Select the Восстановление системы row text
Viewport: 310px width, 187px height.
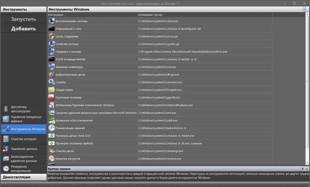[x=71, y=21]
